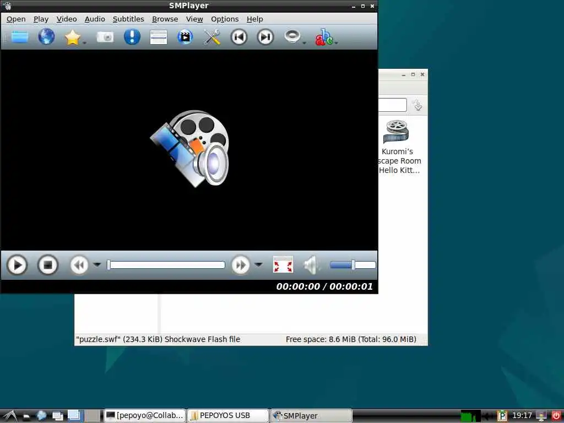Click the open file folder toolbar icon
Image resolution: width=564 pixels, height=423 pixels.
[x=20, y=37]
